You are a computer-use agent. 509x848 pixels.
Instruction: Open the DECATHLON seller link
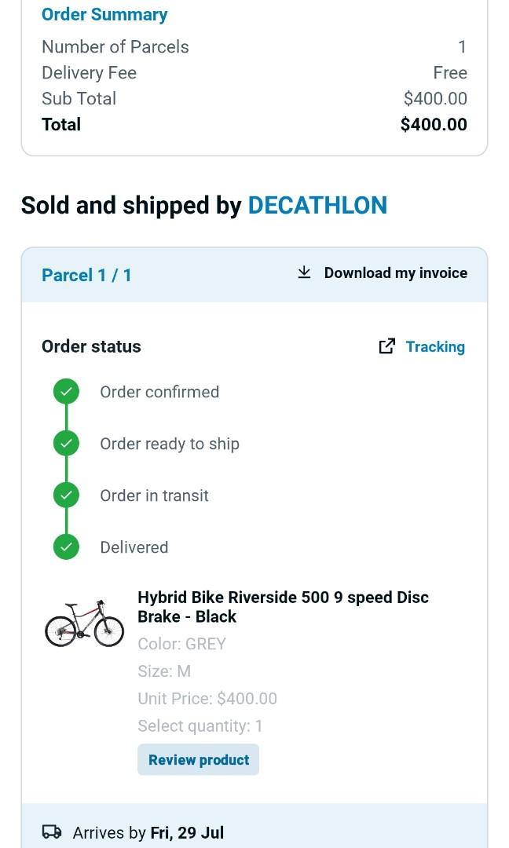[x=317, y=205]
